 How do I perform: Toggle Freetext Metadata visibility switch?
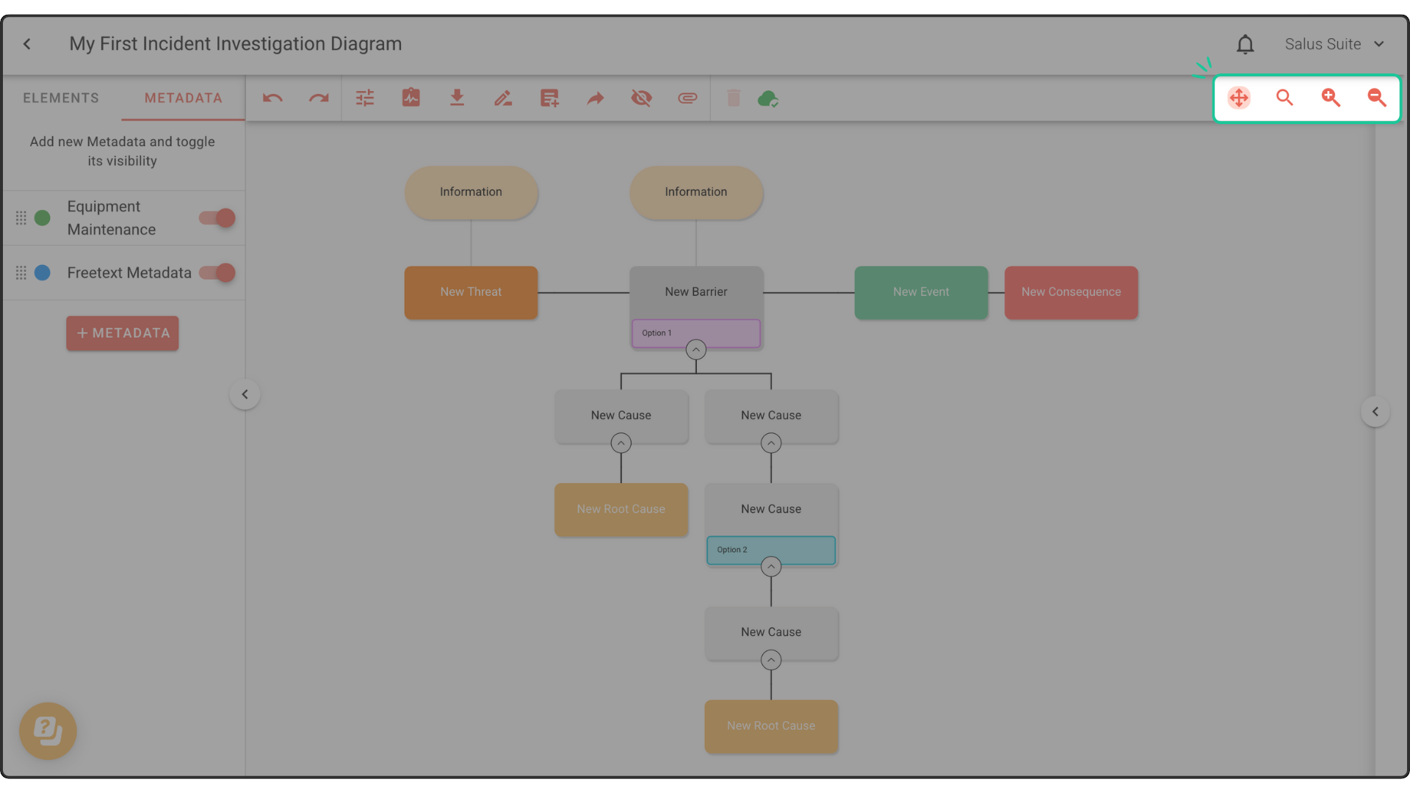pyautogui.click(x=217, y=273)
